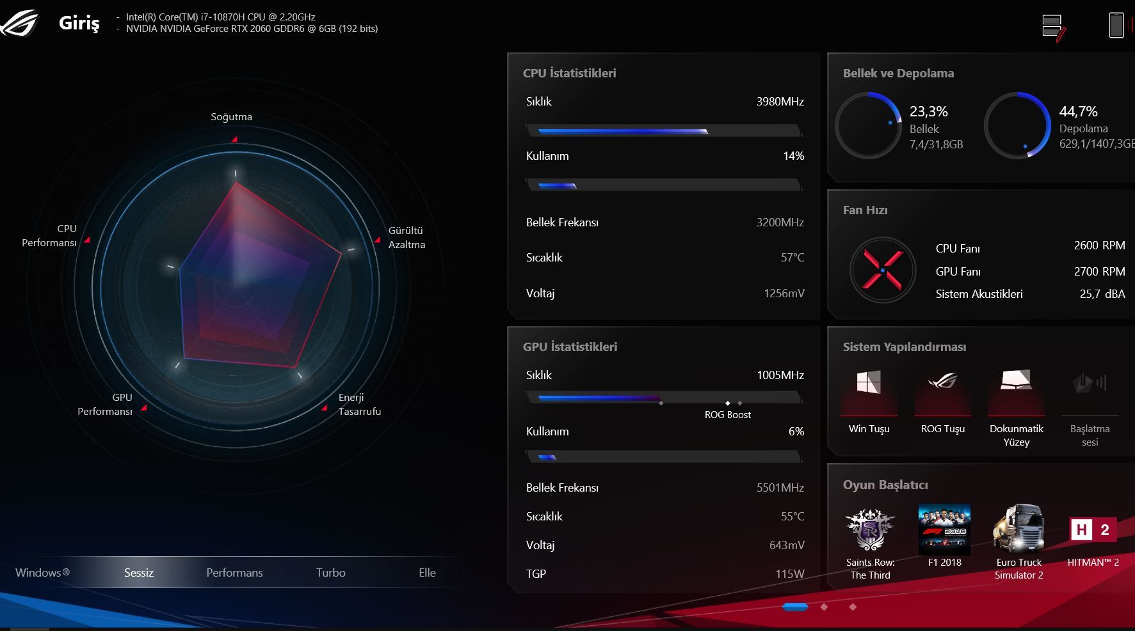Click the 23,3% memory percentage

pos(929,111)
